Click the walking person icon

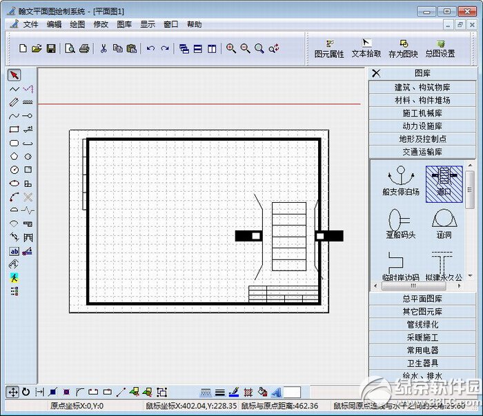point(14,278)
